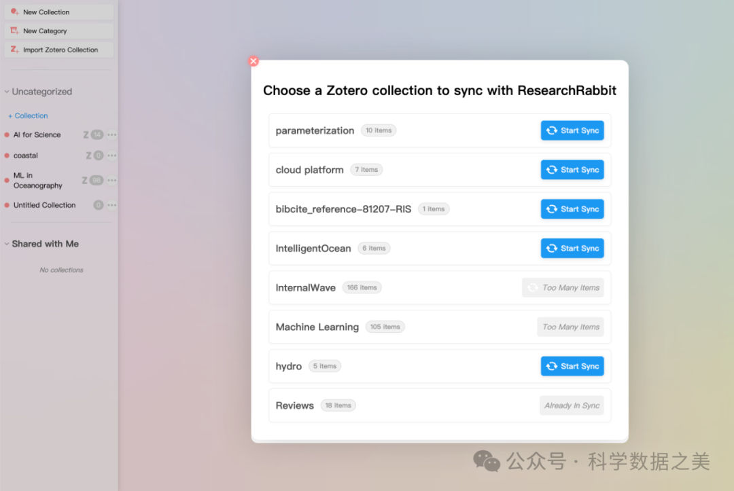Collapse the Uncategorized section
The image size is (734, 491).
(7, 92)
